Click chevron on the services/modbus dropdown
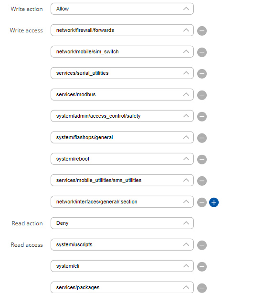 (x=186, y=94)
